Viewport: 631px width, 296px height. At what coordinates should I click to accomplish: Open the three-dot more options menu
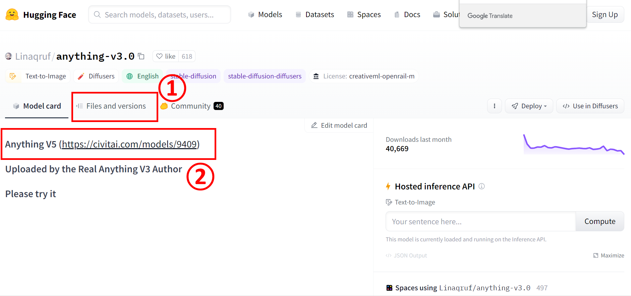494,106
